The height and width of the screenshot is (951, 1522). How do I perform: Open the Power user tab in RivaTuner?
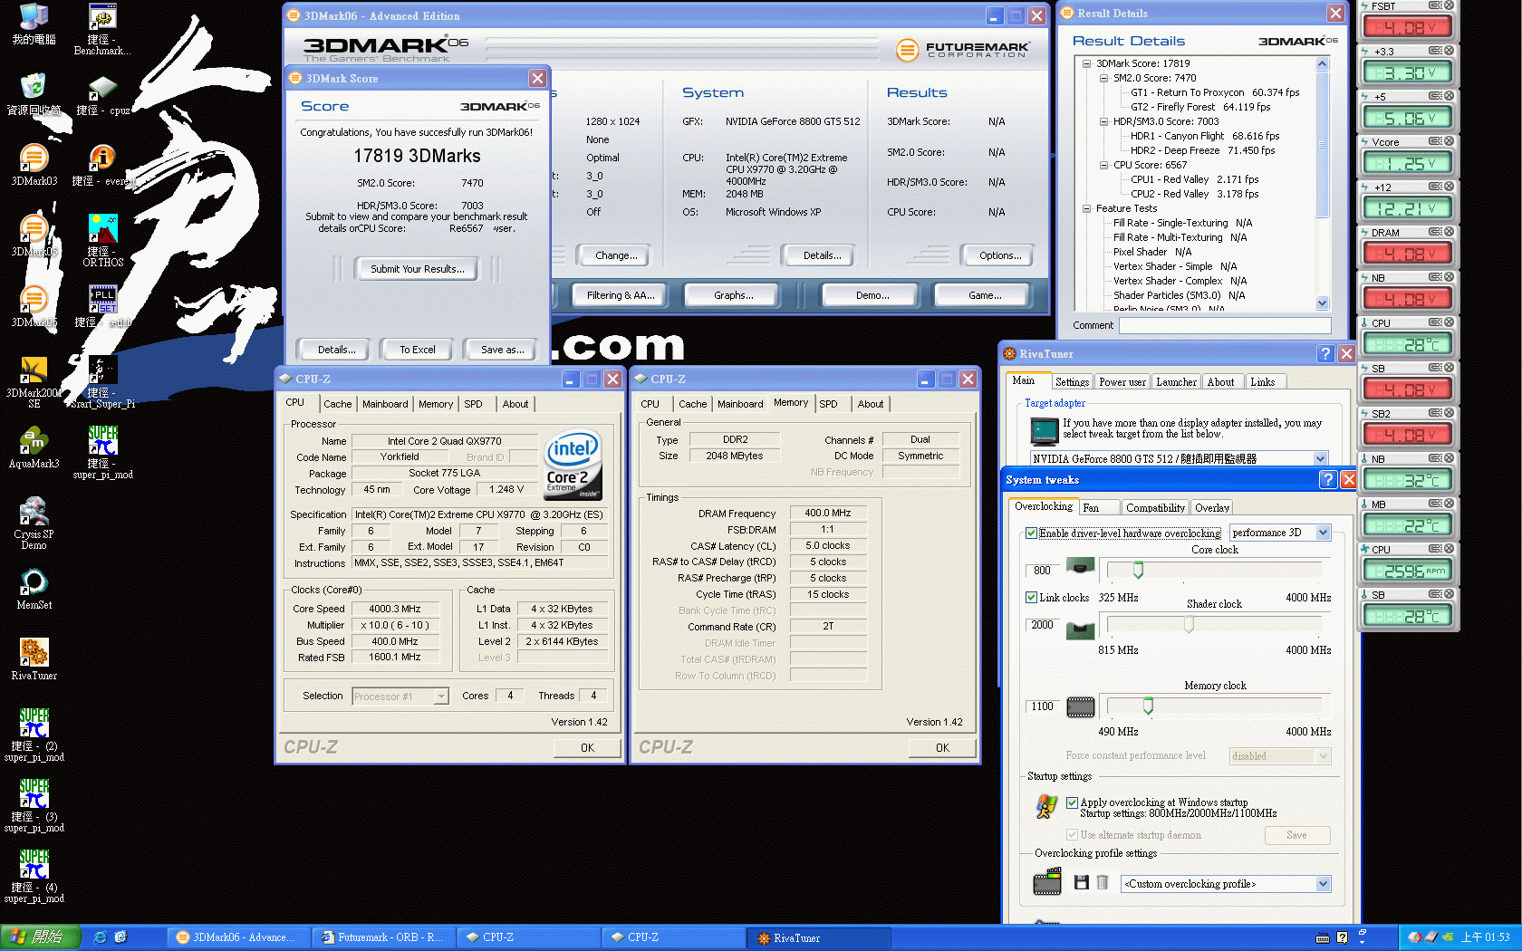pos(1122,382)
